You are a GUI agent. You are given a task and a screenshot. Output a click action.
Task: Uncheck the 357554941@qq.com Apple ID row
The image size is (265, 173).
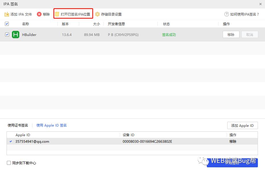coord(11,141)
